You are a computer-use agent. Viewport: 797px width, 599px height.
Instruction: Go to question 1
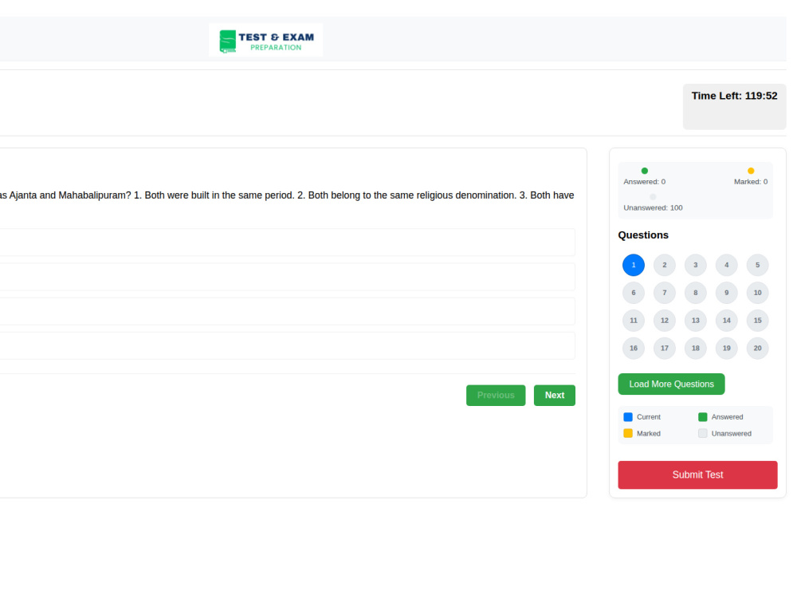[634, 265]
